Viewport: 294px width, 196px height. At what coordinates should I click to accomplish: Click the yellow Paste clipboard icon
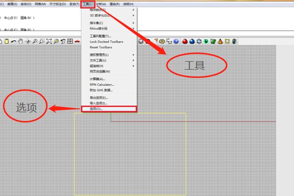coord(7,41)
